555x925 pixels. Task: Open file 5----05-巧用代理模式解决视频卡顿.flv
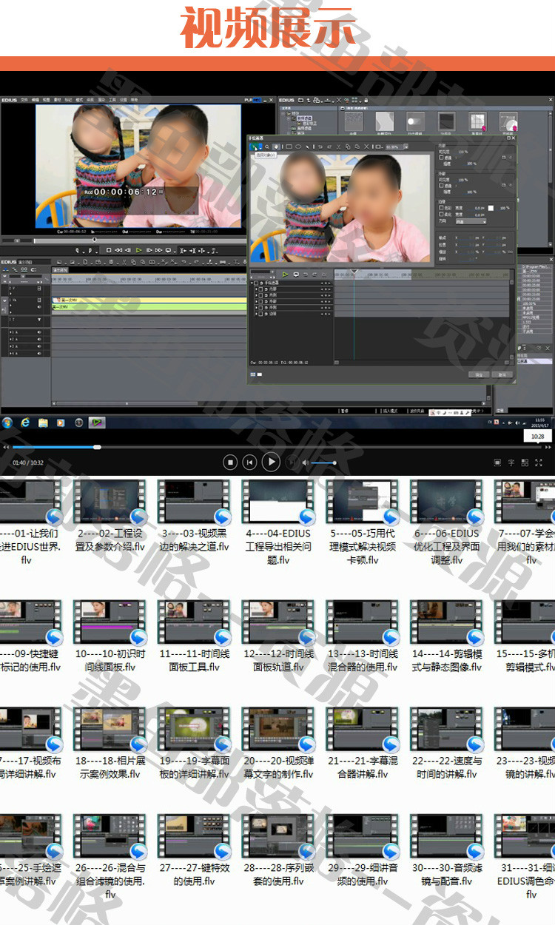[x=363, y=522]
